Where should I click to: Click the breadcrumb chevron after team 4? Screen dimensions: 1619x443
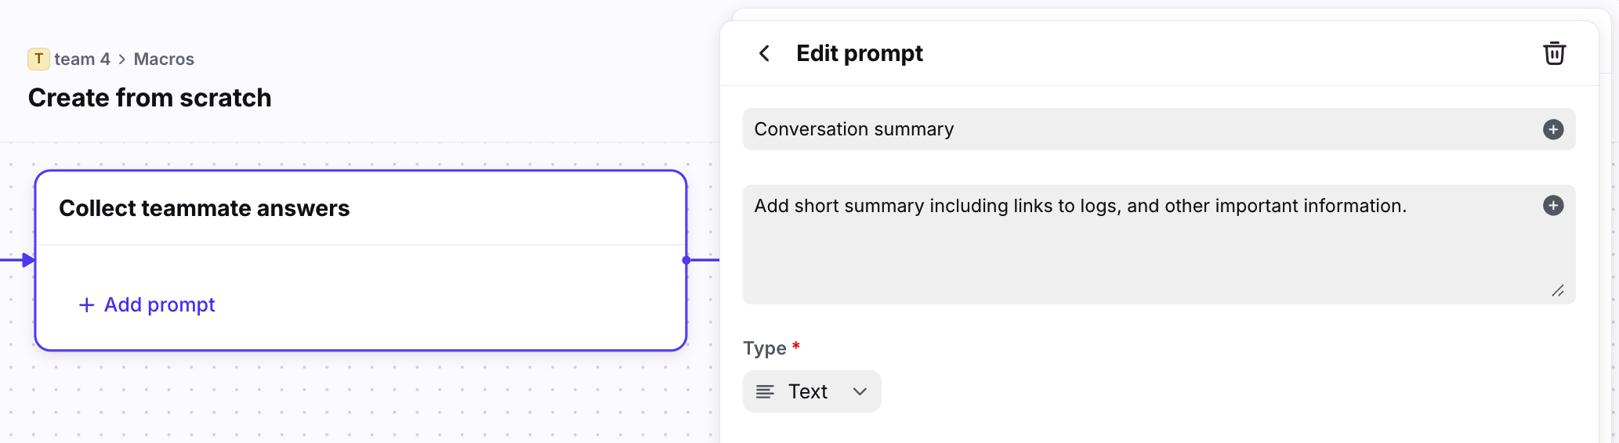tap(122, 59)
